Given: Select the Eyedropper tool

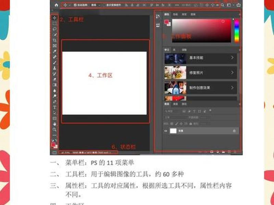Looking at the screenshot, I should point(54,51).
